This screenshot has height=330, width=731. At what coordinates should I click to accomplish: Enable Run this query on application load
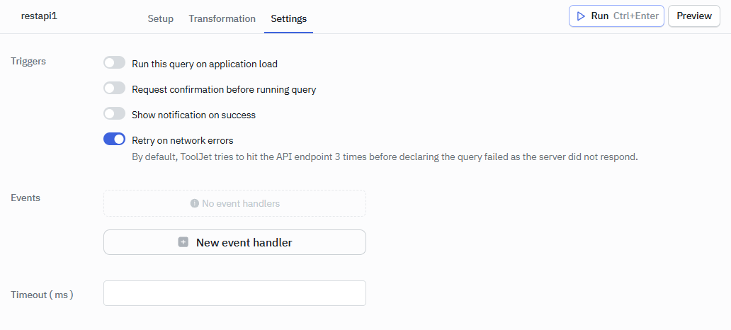(114, 63)
